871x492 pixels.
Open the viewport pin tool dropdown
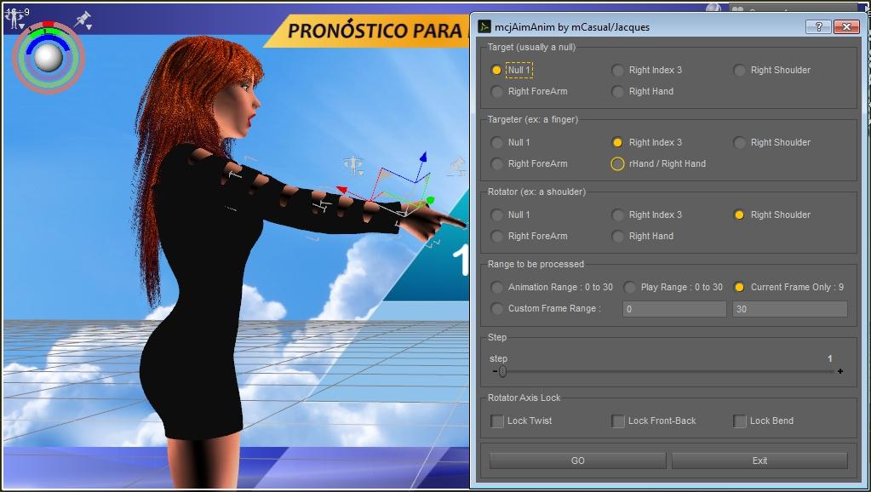point(84,20)
